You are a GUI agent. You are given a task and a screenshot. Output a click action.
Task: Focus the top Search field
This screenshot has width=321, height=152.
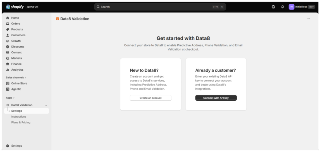(x=160, y=7)
